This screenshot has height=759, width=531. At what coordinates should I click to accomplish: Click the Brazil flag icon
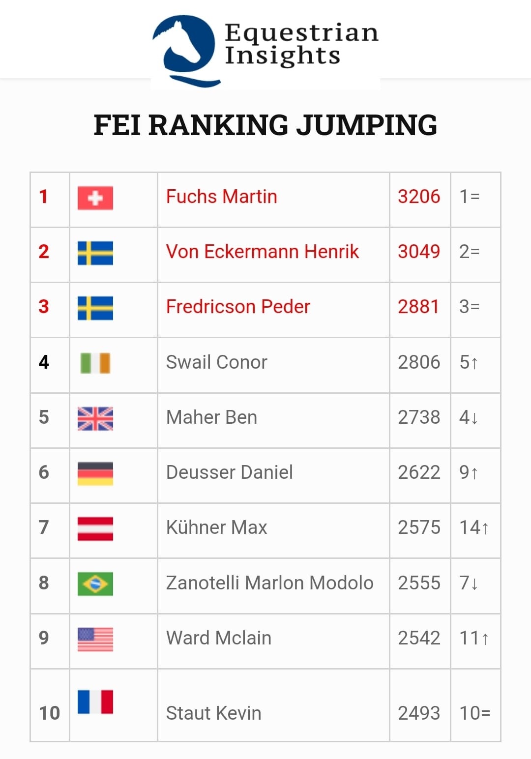(95, 584)
